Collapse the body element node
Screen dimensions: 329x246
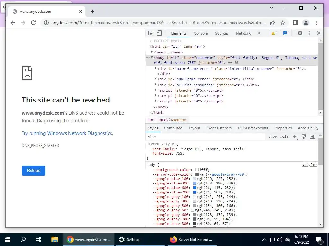click(152, 57)
